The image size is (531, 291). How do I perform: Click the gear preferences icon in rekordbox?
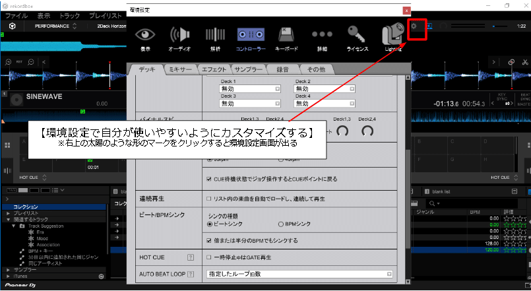coord(414,26)
